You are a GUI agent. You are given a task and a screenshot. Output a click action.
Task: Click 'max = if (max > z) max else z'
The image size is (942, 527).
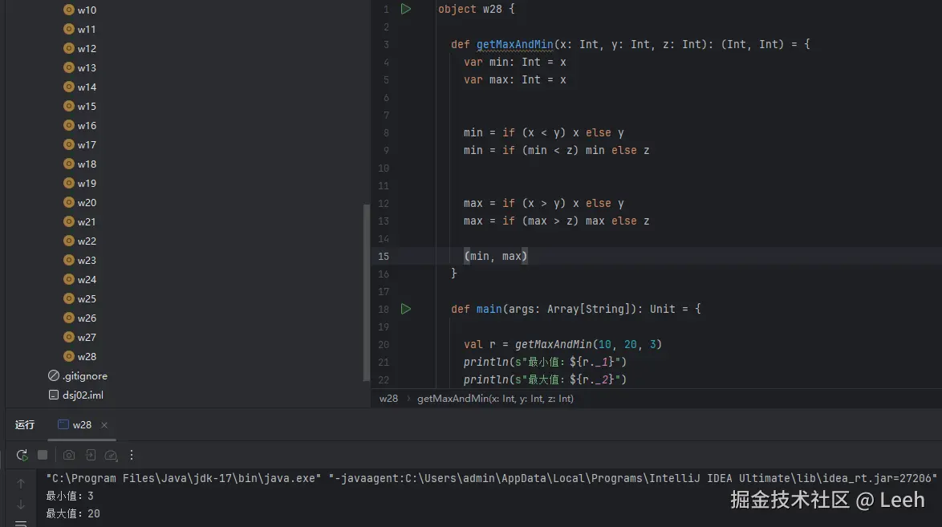[x=556, y=221]
